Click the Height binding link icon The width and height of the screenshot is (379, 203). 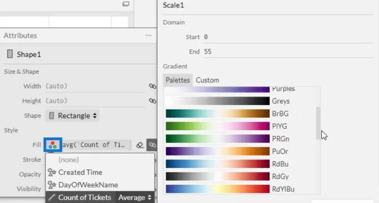tap(153, 101)
